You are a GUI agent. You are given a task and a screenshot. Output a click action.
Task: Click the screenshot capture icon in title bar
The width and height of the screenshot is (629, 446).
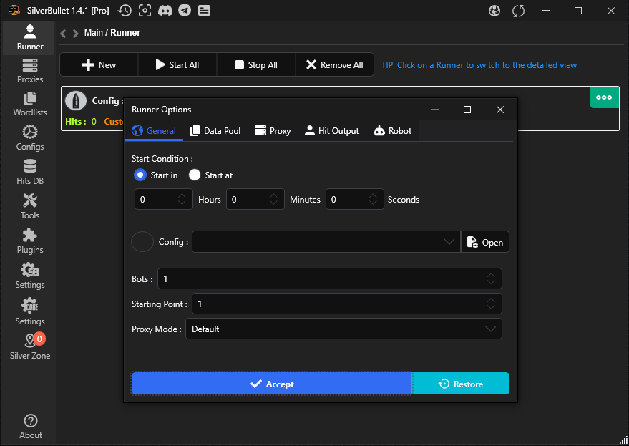pyautogui.click(x=145, y=11)
